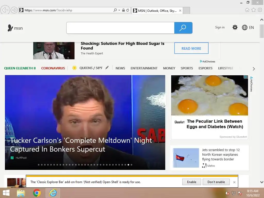
Task: Open Internet Explorer Tools gear
Action: 260,10
